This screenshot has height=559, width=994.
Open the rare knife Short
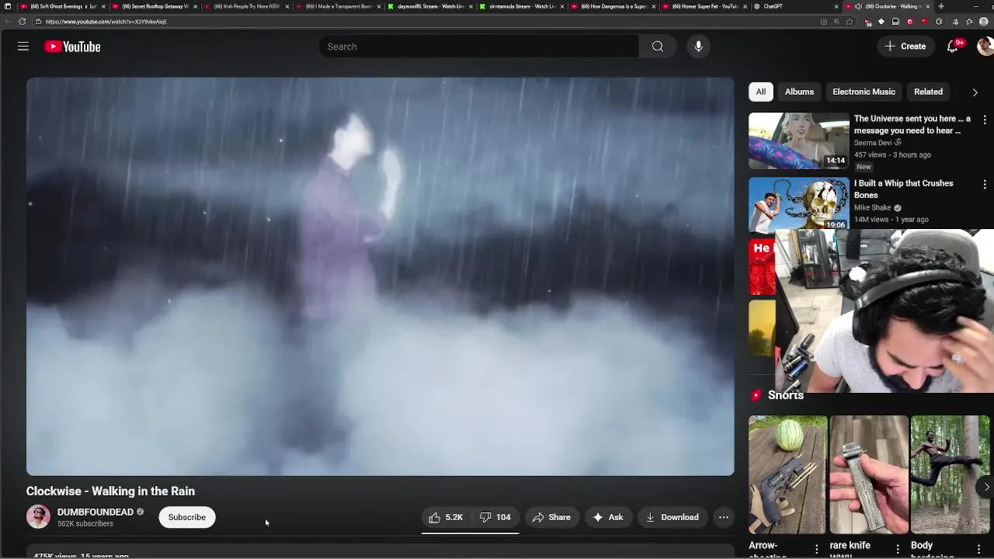(x=869, y=474)
